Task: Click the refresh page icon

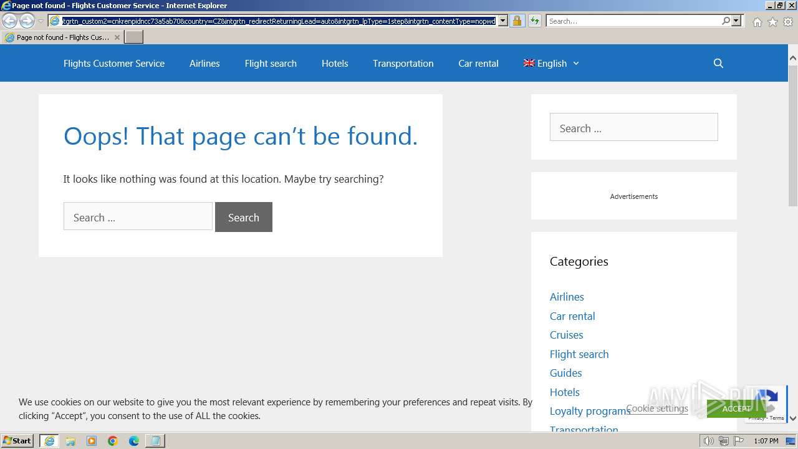Action: (535, 21)
